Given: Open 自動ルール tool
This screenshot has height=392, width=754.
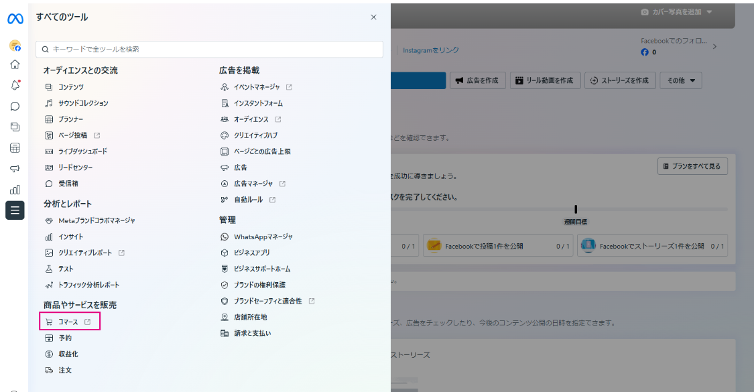Looking at the screenshot, I should coord(247,200).
